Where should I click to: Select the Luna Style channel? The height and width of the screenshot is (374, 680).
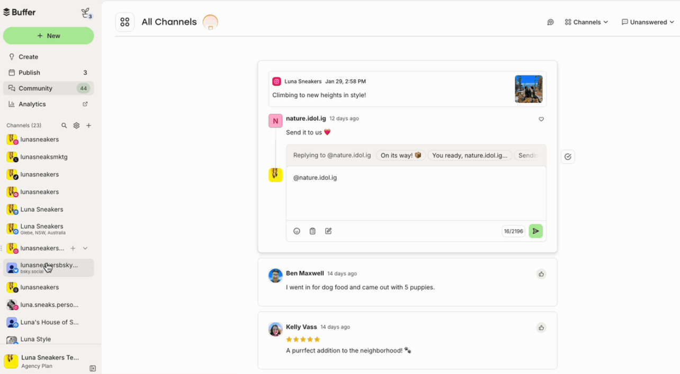click(x=49, y=339)
